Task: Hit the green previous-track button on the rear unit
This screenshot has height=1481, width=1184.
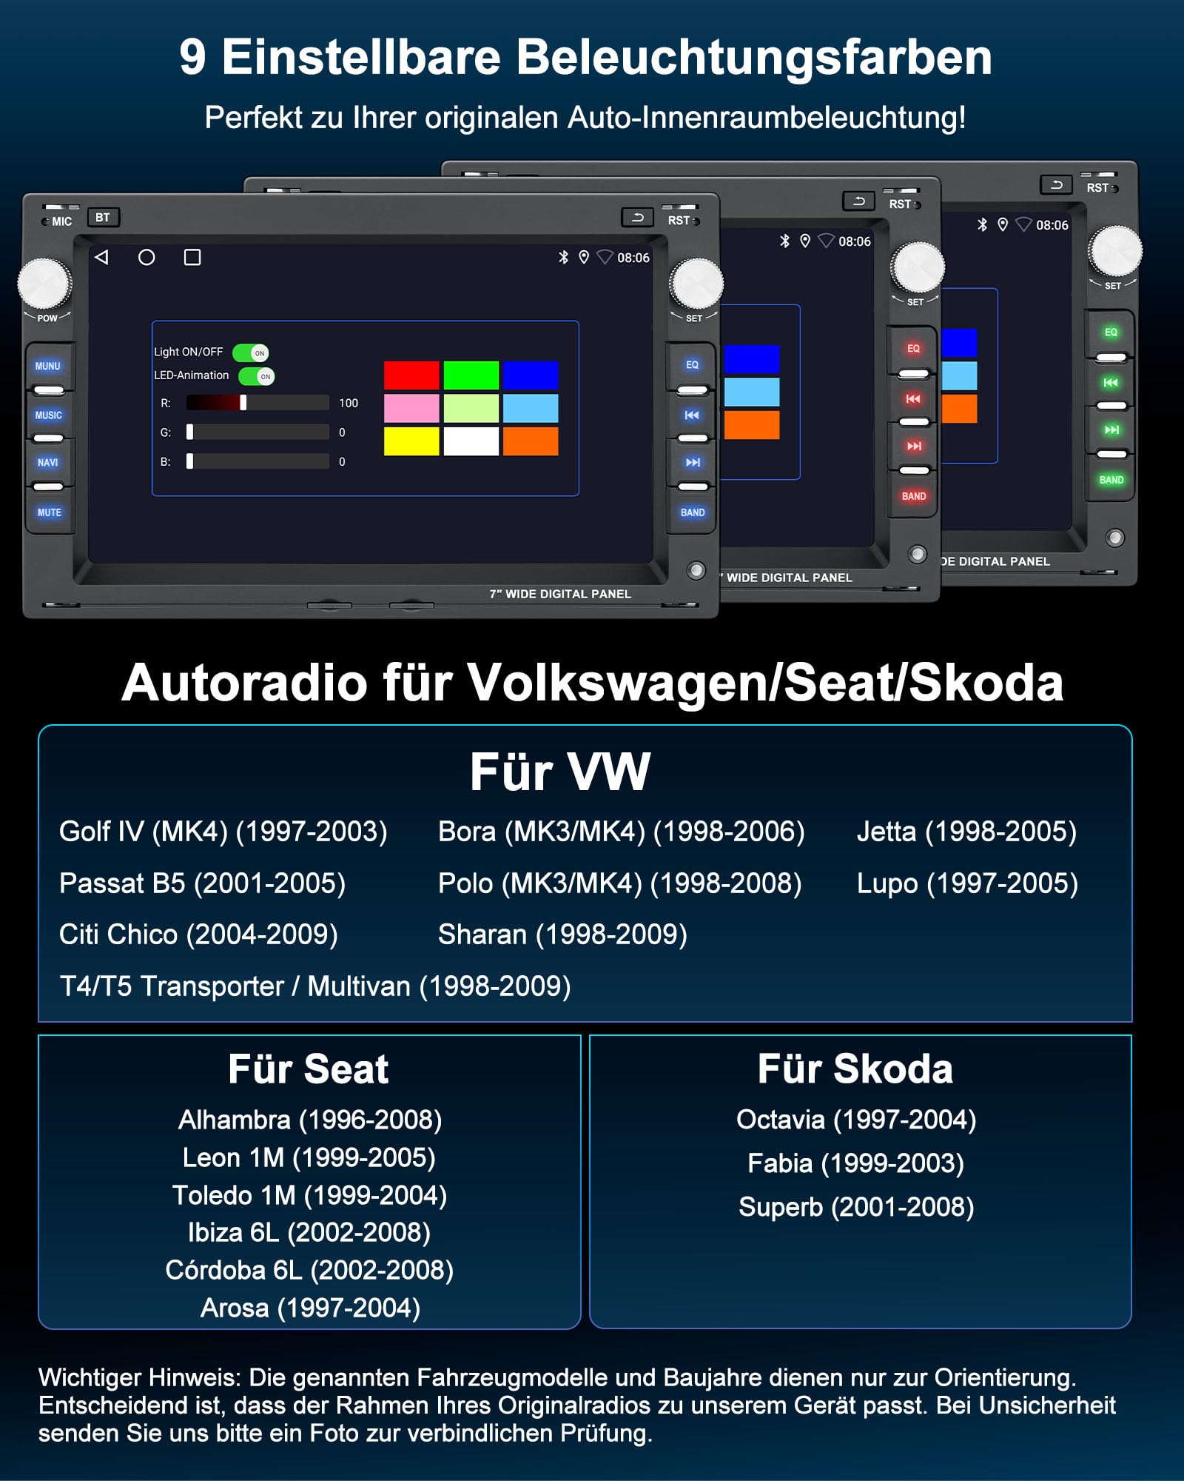Action: (1111, 382)
